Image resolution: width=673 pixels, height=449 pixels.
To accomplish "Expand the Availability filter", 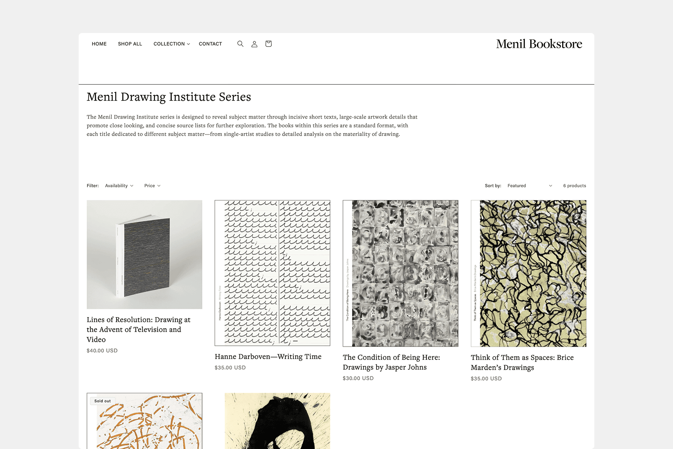I will click(119, 186).
